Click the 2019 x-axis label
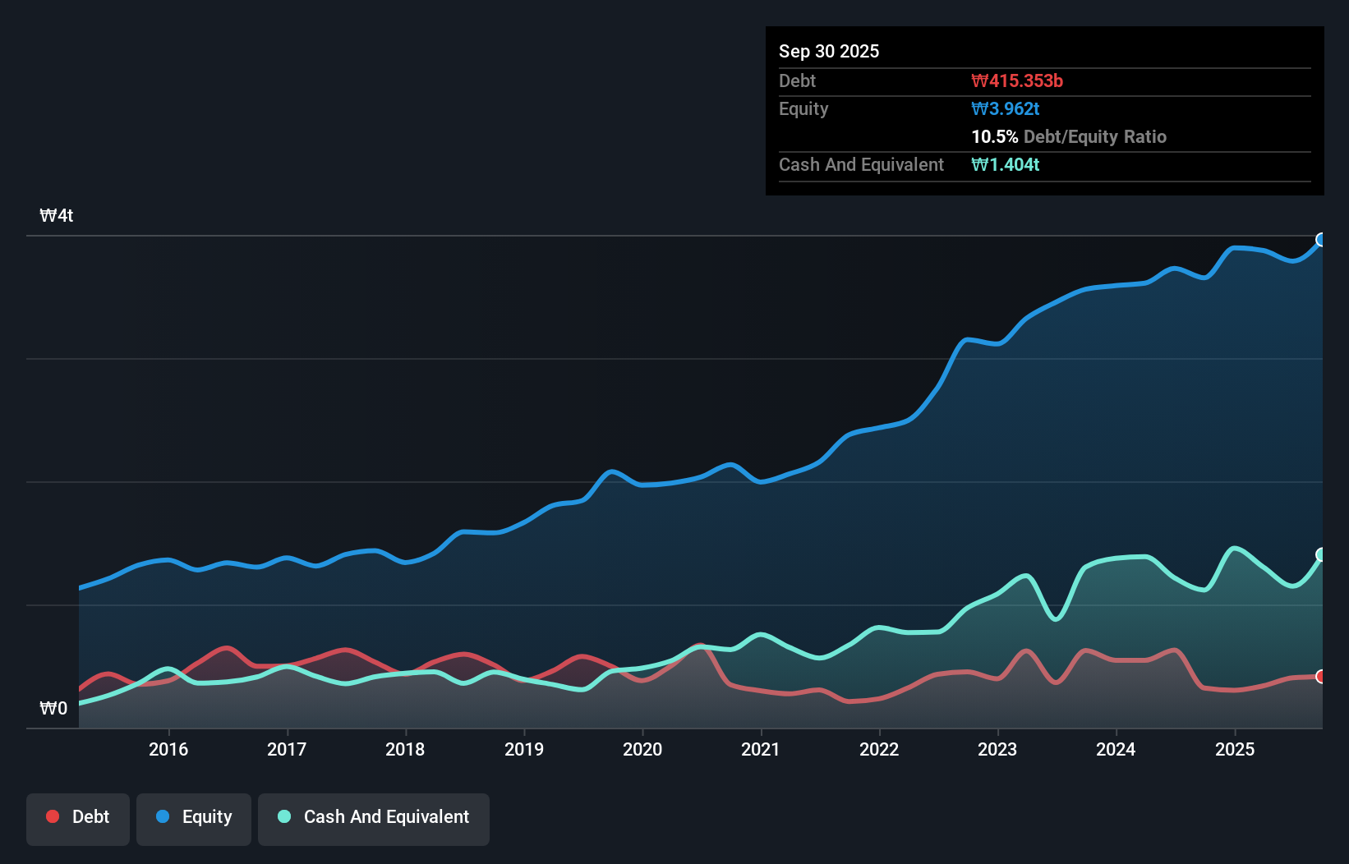Screen dimensions: 1349x864 coord(524,749)
